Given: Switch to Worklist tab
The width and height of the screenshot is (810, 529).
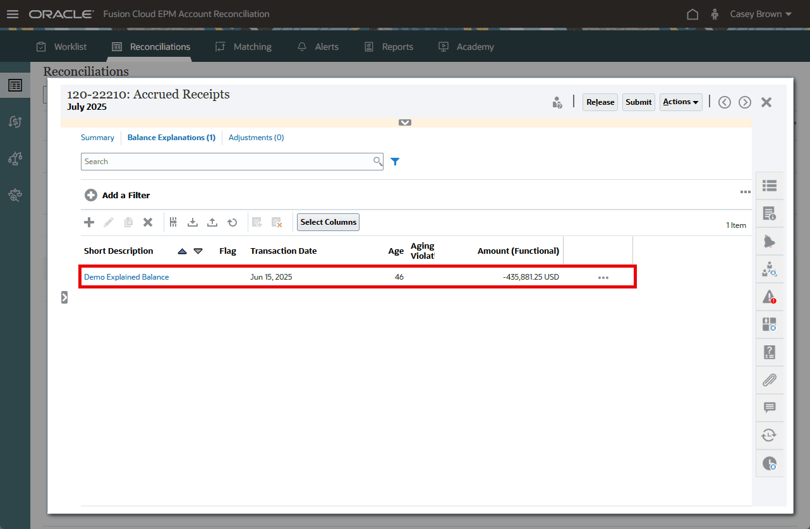Looking at the screenshot, I should point(61,47).
